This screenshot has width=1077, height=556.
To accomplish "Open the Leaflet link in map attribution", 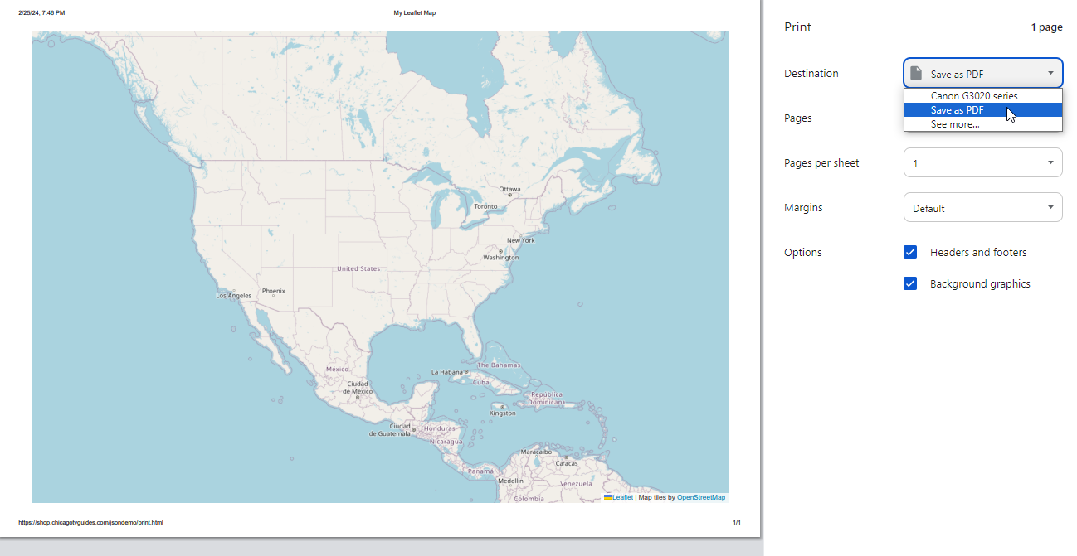I will point(622,497).
